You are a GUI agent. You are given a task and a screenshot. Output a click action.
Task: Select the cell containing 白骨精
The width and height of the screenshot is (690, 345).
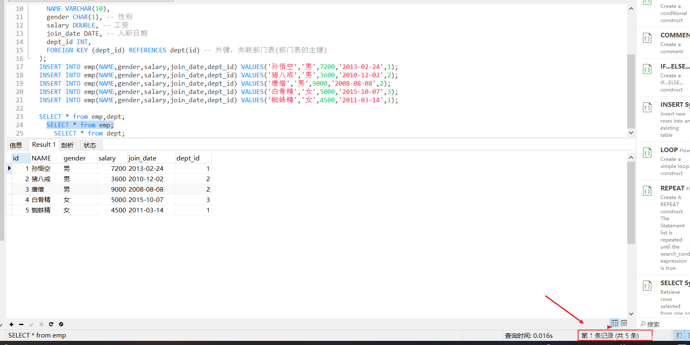(46, 200)
